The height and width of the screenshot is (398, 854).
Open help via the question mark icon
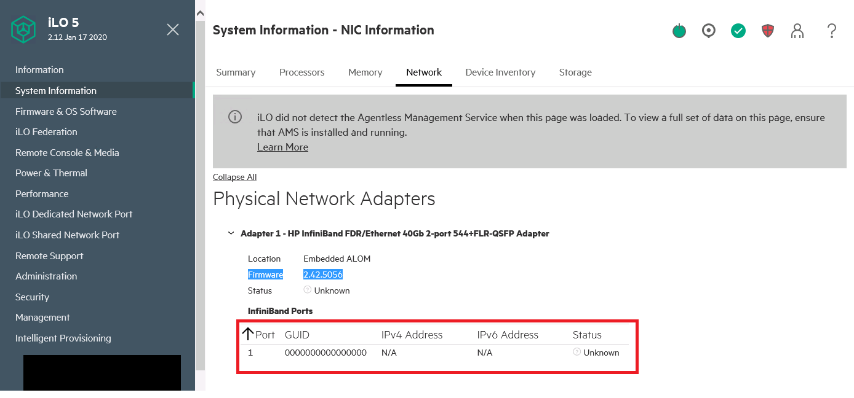click(x=831, y=31)
